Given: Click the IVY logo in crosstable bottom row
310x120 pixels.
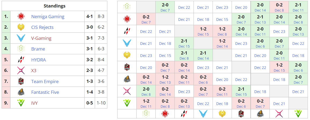Looking at the screenshot, I should coord(298,114).
